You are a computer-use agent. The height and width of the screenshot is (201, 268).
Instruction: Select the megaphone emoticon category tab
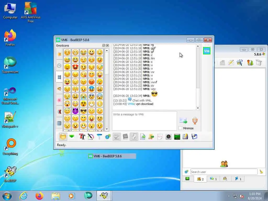(x=59, y=88)
